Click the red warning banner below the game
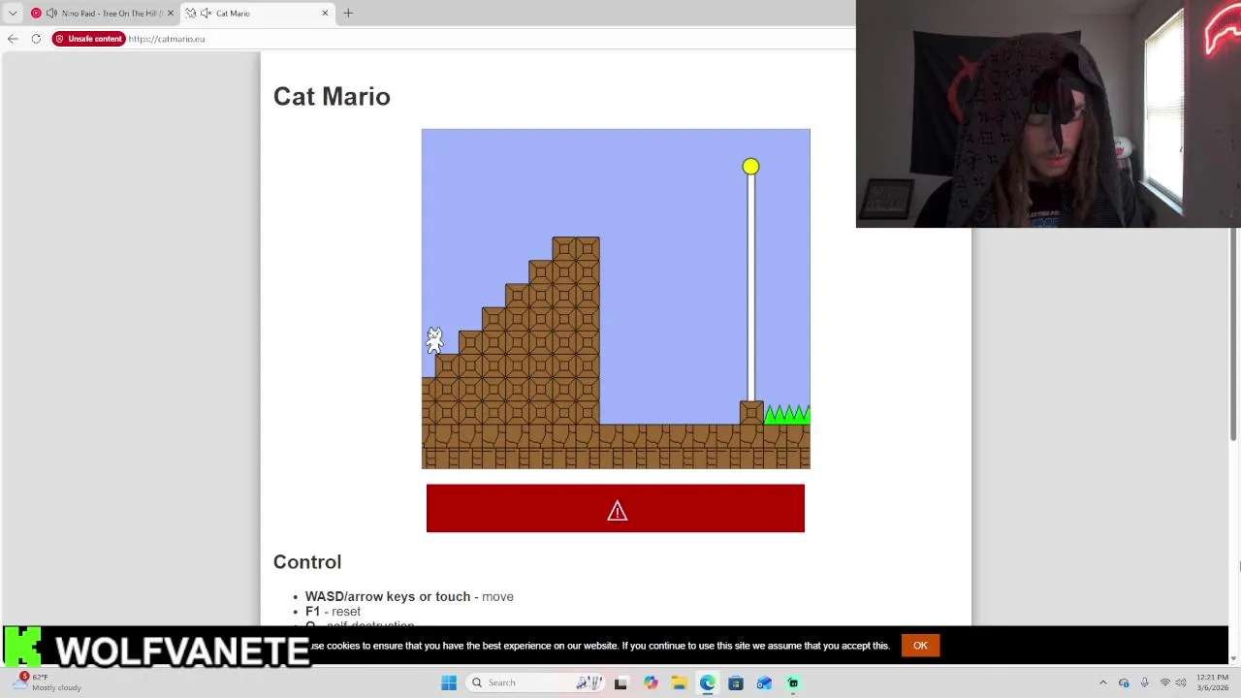The width and height of the screenshot is (1241, 698). [x=616, y=508]
